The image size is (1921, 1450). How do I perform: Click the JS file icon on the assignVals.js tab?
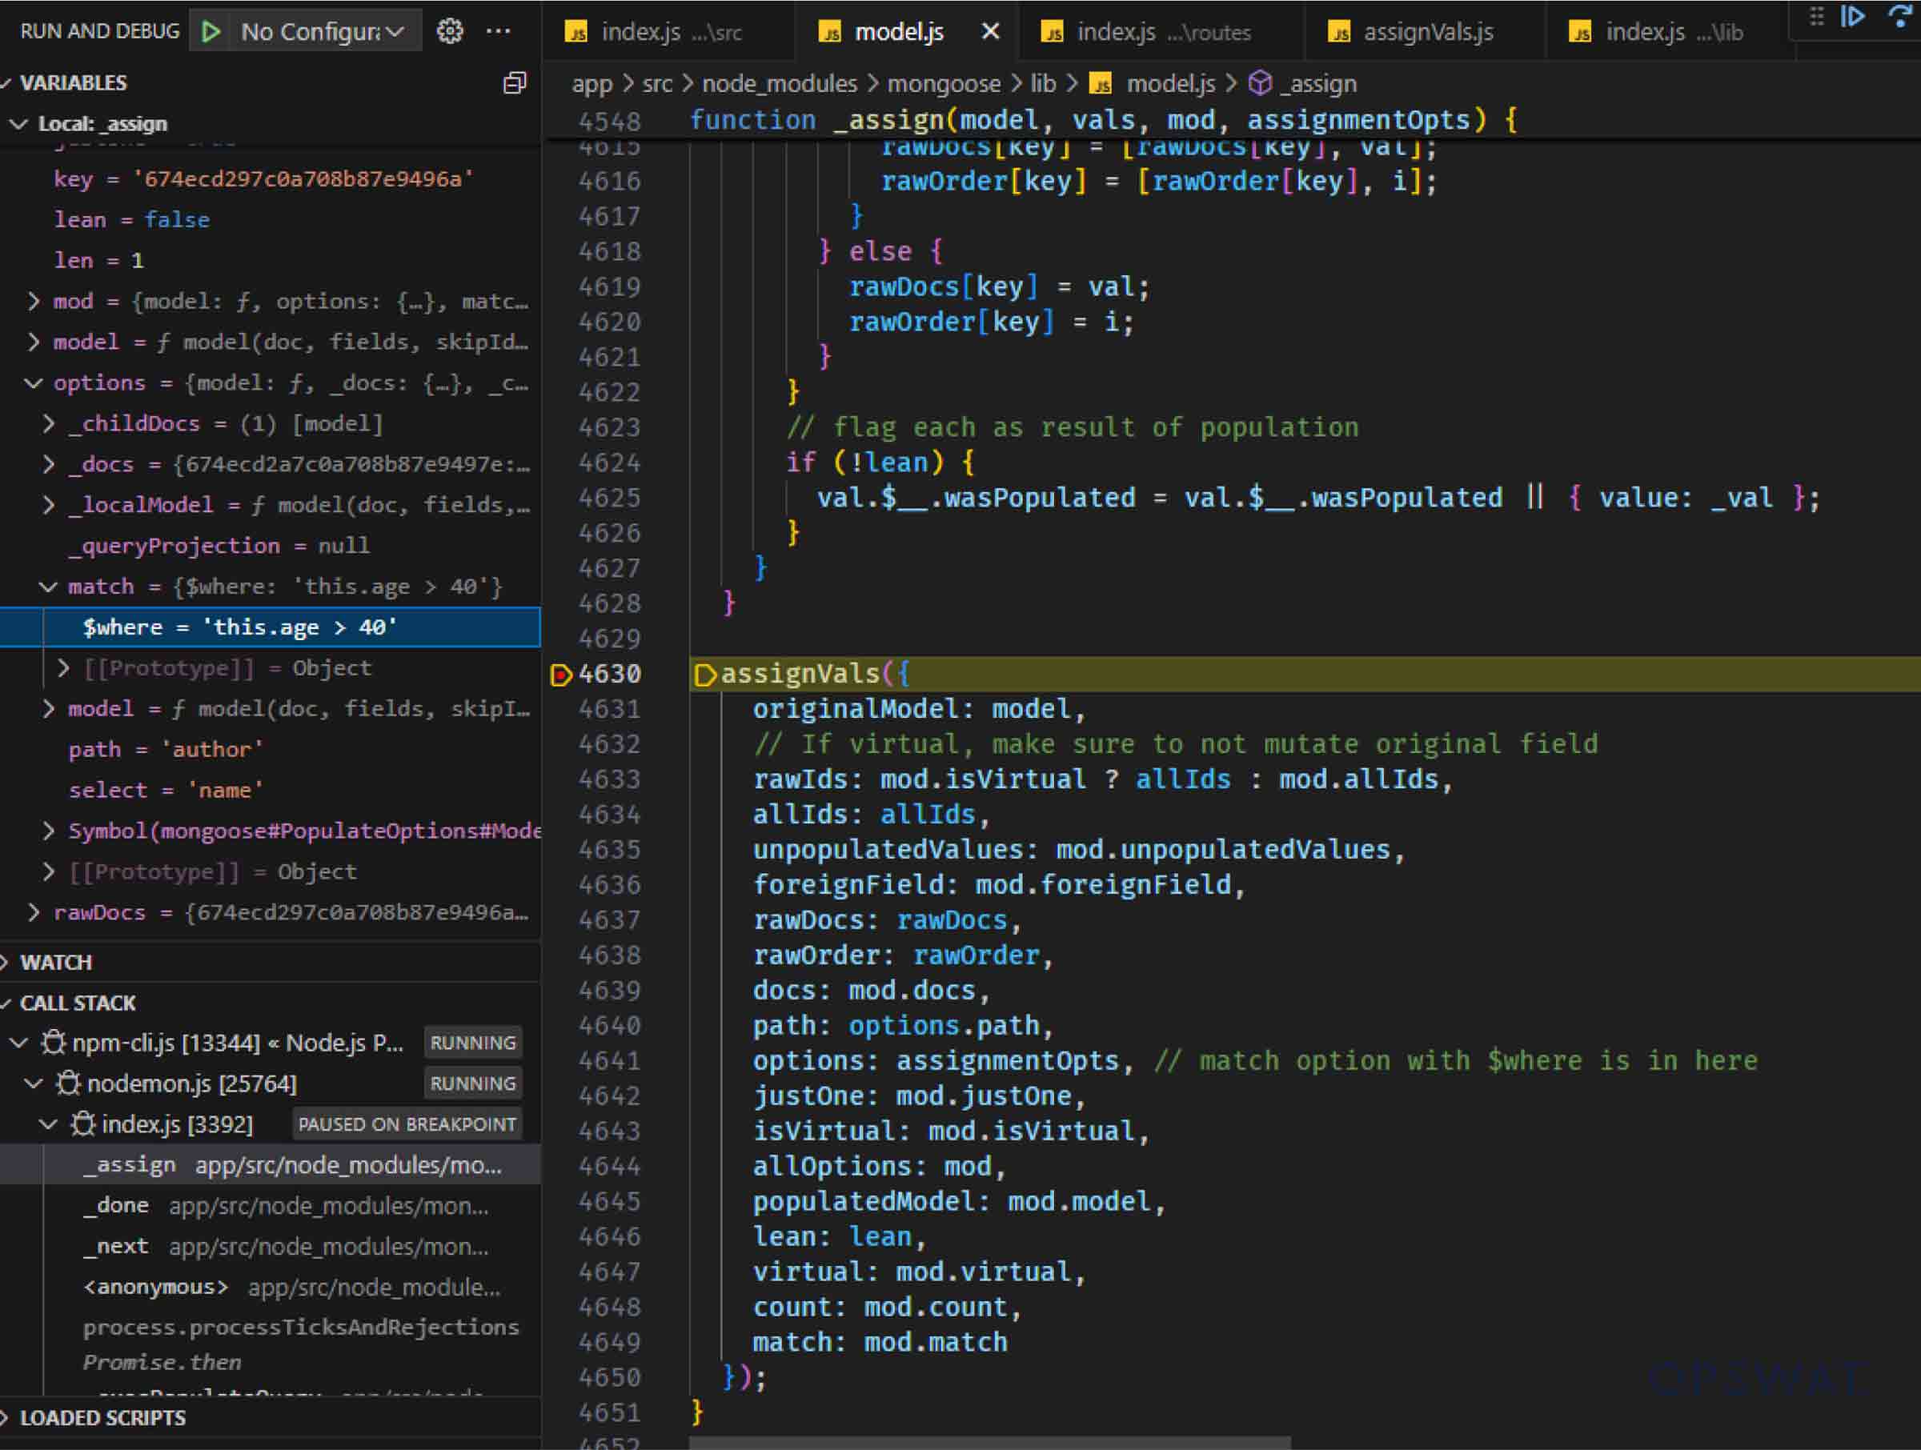click(1340, 32)
